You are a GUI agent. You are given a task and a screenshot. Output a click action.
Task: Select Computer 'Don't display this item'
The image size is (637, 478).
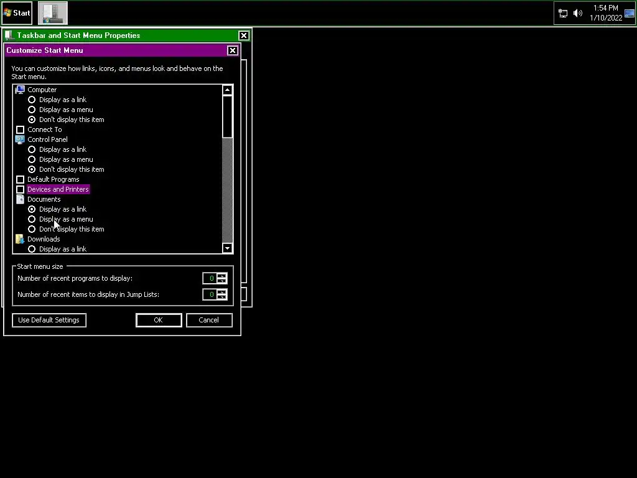(x=32, y=119)
